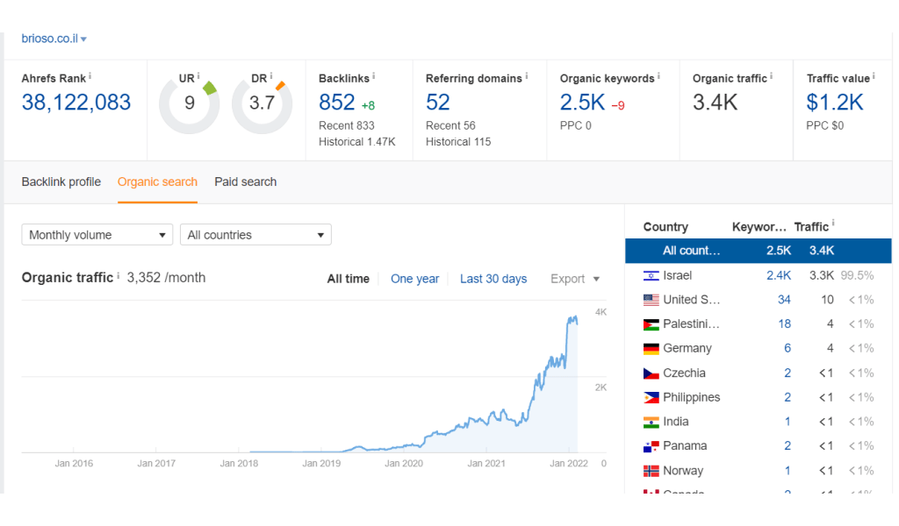Image resolution: width=899 pixels, height=526 pixels.
Task: Click the Panama flag icon
Action: (651, 446)
